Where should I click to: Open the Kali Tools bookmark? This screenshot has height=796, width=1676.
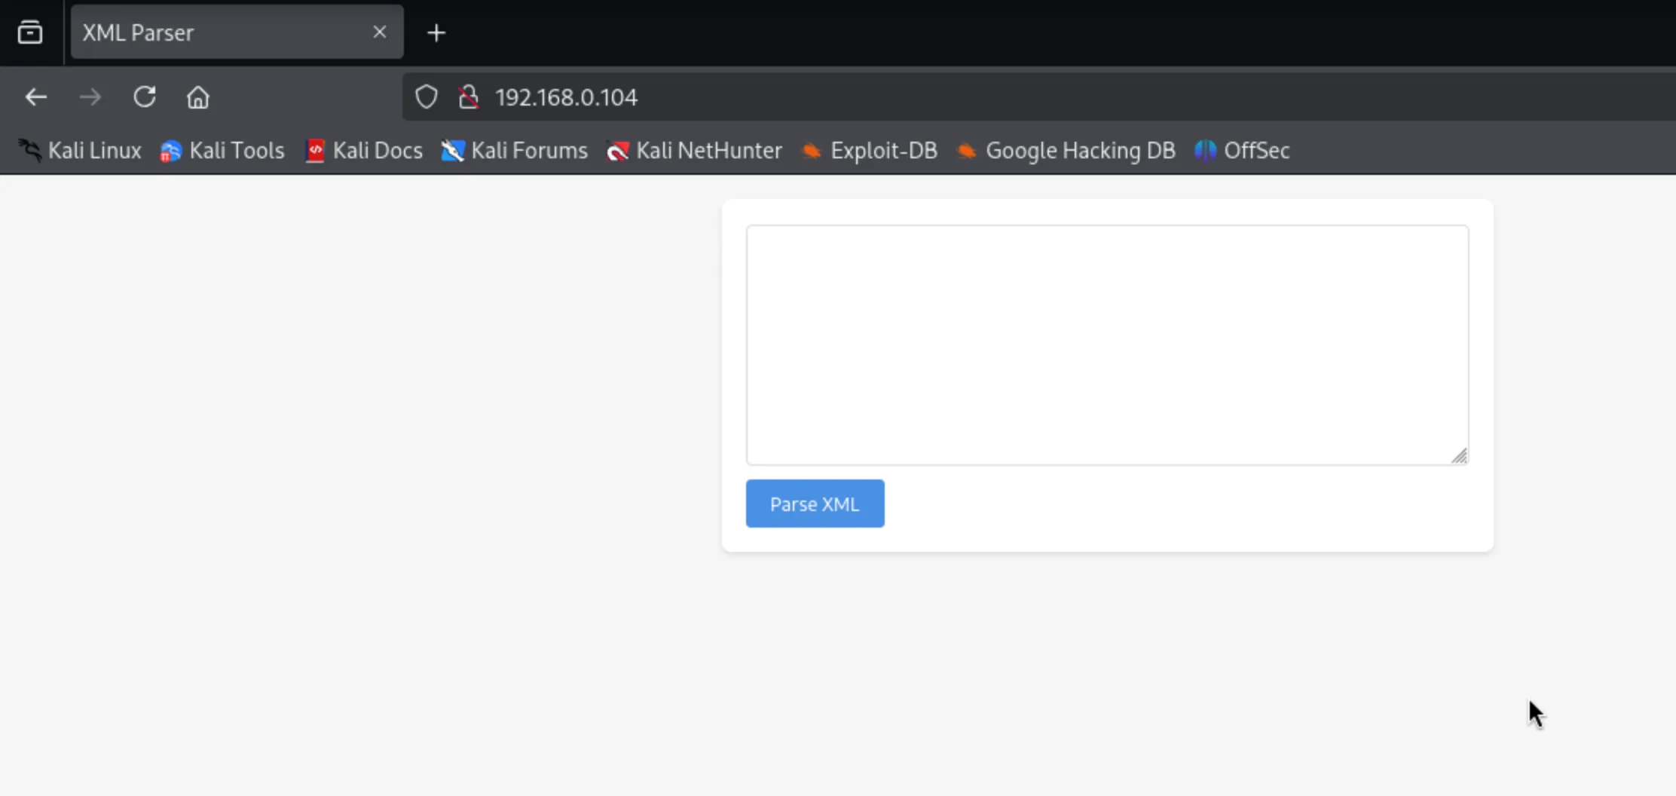point(223,151)
